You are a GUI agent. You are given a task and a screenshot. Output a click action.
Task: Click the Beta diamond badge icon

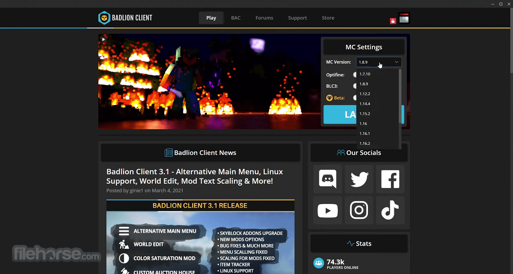(329, 98)
